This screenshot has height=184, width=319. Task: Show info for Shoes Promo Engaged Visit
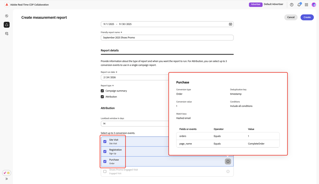[228, 172]
